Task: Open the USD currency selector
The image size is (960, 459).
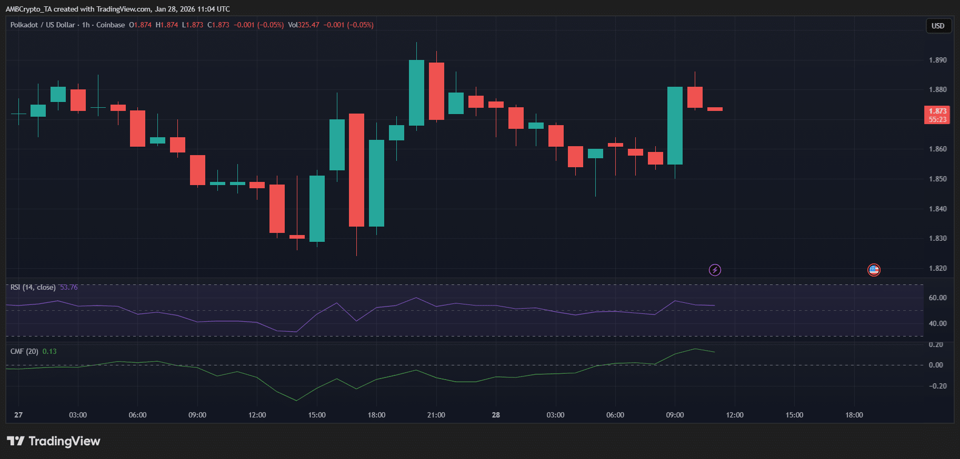Action: click(x=938, y=26)
